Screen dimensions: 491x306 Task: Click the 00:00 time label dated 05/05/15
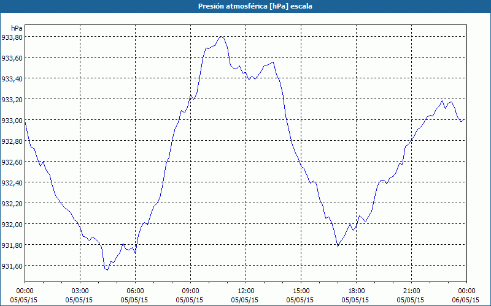[x=25, y=291]
